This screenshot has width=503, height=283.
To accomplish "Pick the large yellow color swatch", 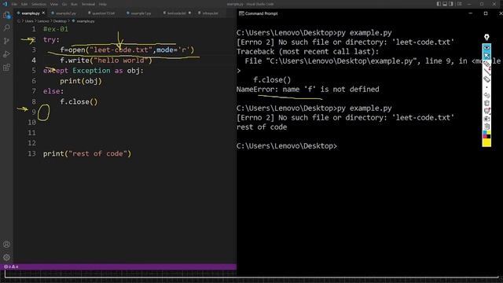I will [486, 142].
